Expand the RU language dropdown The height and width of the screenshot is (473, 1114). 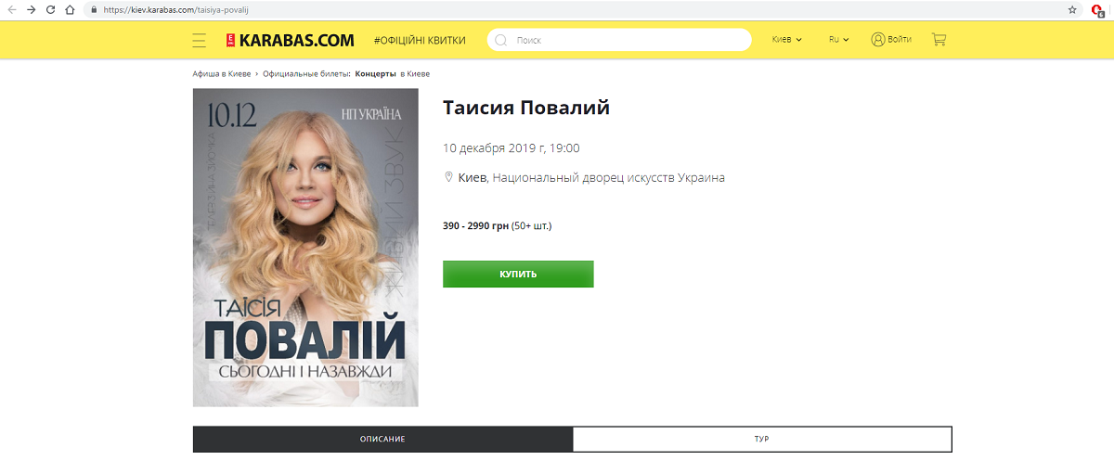839,40
